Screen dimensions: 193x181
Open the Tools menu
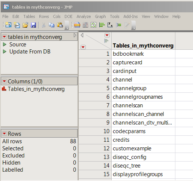115,16
